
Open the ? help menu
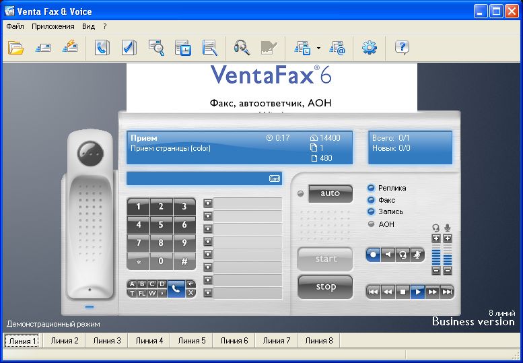pyautogui.click(x=105, y=26)
